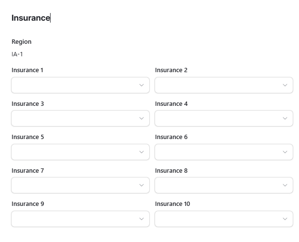Expand the Insurance 3 combo box
299x242 pixels.
point(80,118)
